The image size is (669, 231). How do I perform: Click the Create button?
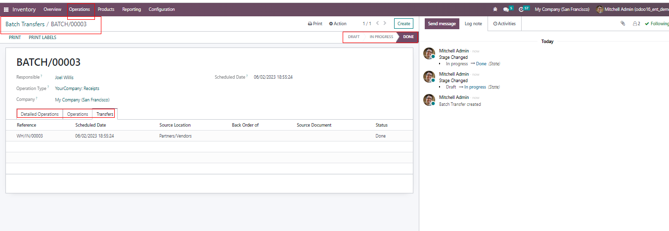click(x=403, y=23)
